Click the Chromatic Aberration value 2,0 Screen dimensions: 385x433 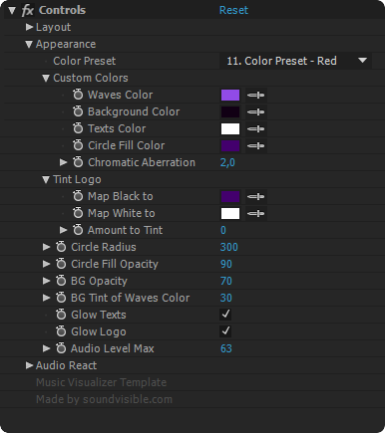coord(227,162)
